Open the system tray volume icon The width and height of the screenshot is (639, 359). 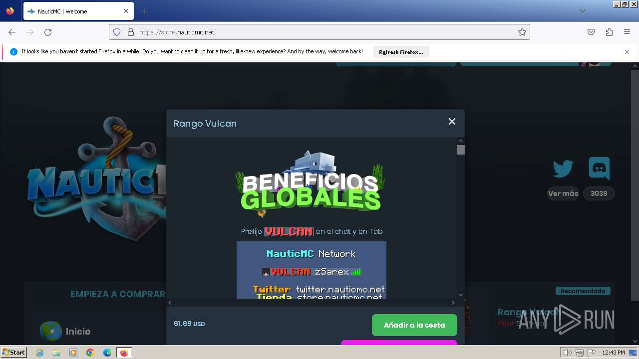[568, 353]
